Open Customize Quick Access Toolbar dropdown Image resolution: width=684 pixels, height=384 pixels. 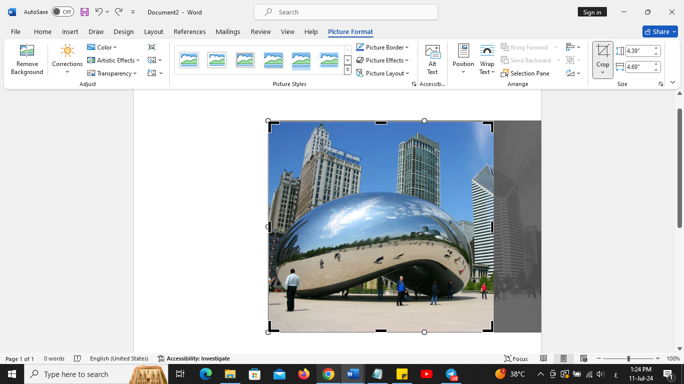pos(133,12)
